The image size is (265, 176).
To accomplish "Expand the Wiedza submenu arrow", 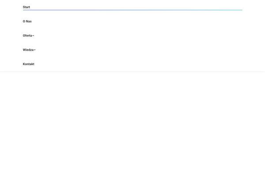I will pyautogui.click(x=35, y=50).
